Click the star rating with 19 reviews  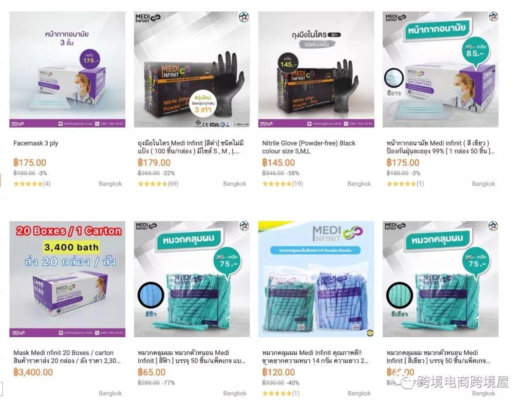click(x=282, y=184)
